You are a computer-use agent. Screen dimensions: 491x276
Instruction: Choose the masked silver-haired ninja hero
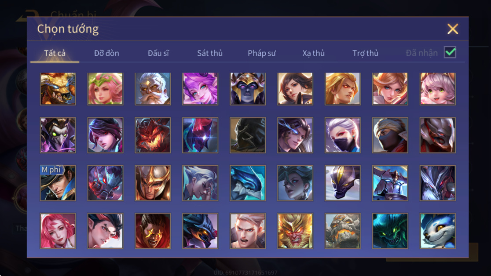coord(343,135)
